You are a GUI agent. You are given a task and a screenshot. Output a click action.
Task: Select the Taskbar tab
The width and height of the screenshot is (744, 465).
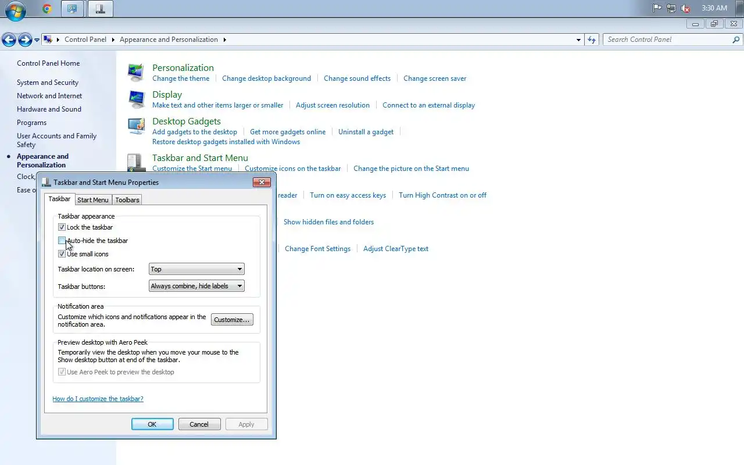[59, 199]
